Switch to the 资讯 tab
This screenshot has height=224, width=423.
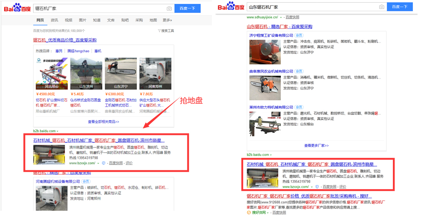tap(54, 20)
